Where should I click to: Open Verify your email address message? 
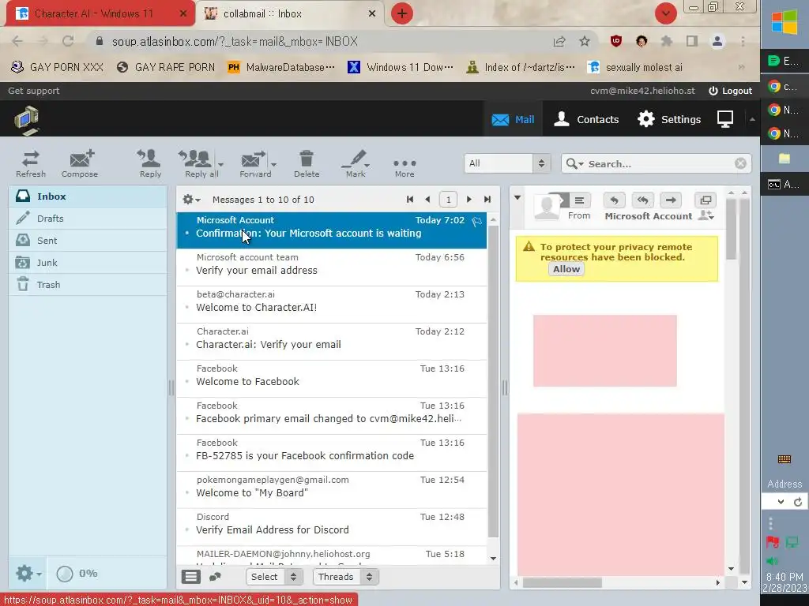[331, 267]
